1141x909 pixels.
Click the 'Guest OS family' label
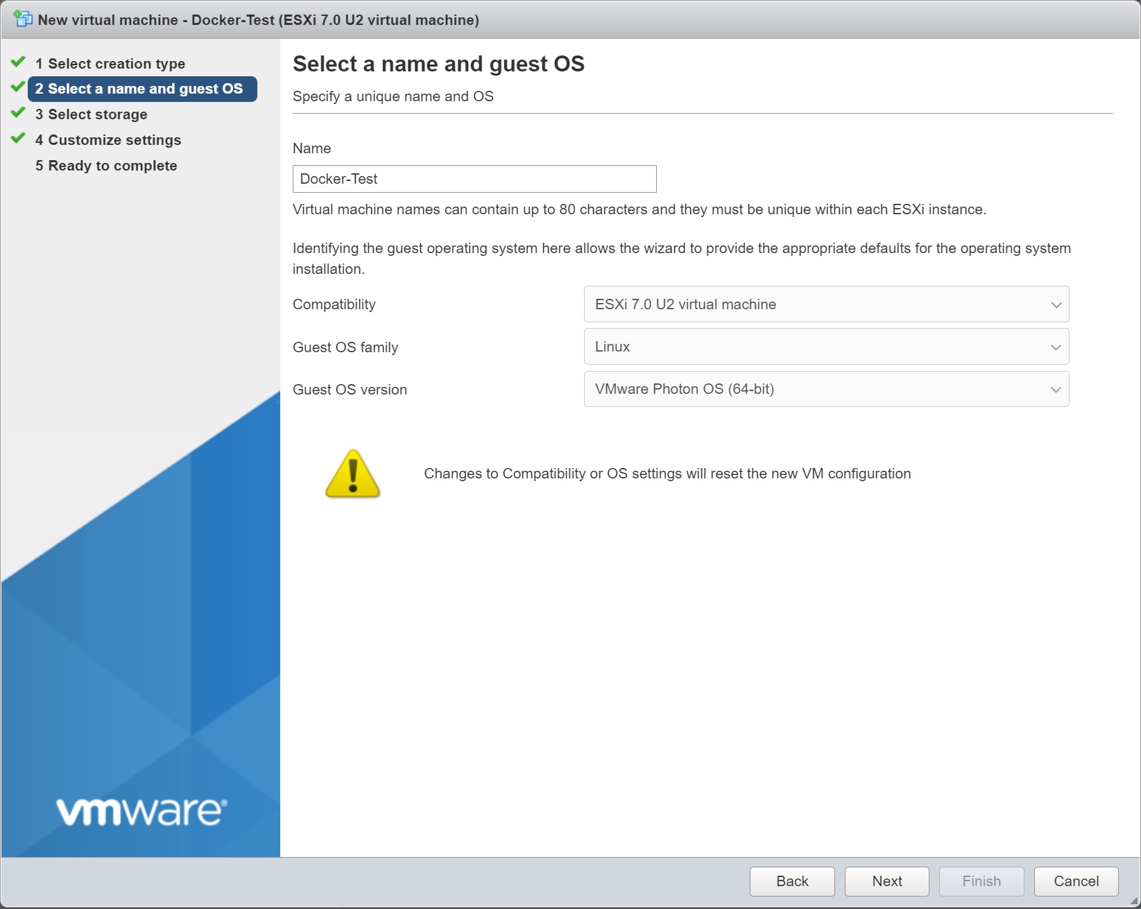[345, 347]
